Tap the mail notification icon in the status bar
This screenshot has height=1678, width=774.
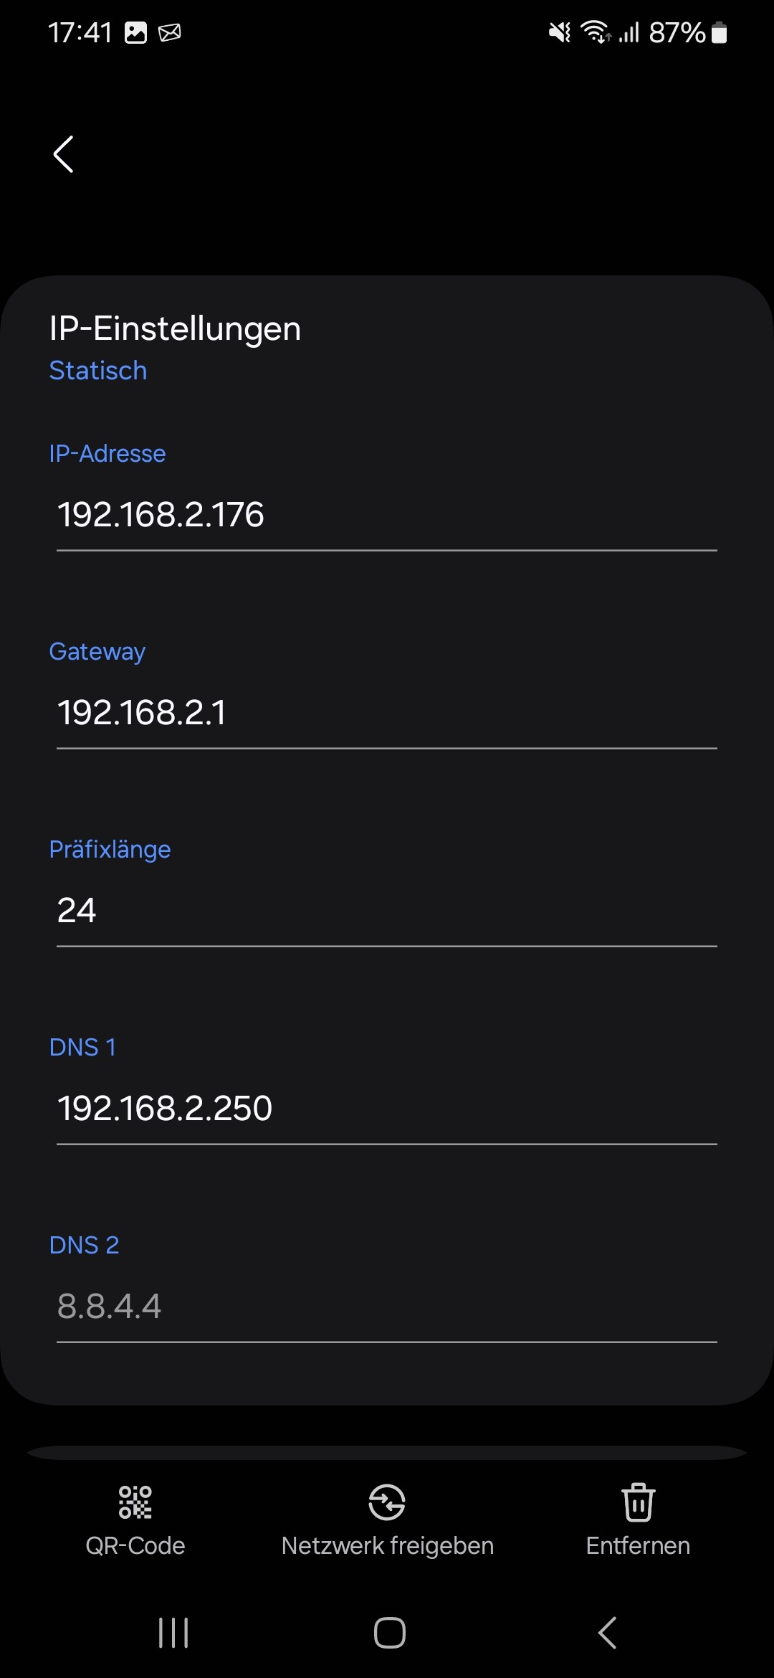point(170,32)
